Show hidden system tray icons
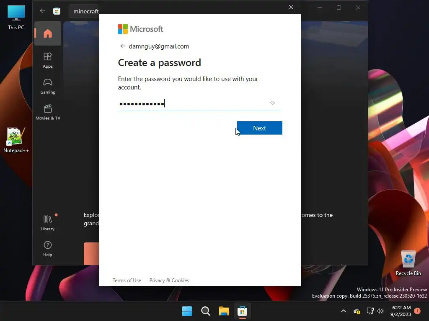Screen dimensions: 429x321 [x=344, y=311]
